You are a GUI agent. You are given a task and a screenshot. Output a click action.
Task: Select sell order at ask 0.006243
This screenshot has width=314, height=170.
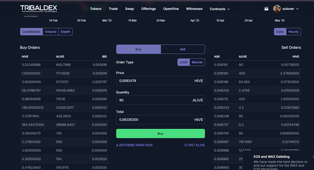tap(256, 108)
